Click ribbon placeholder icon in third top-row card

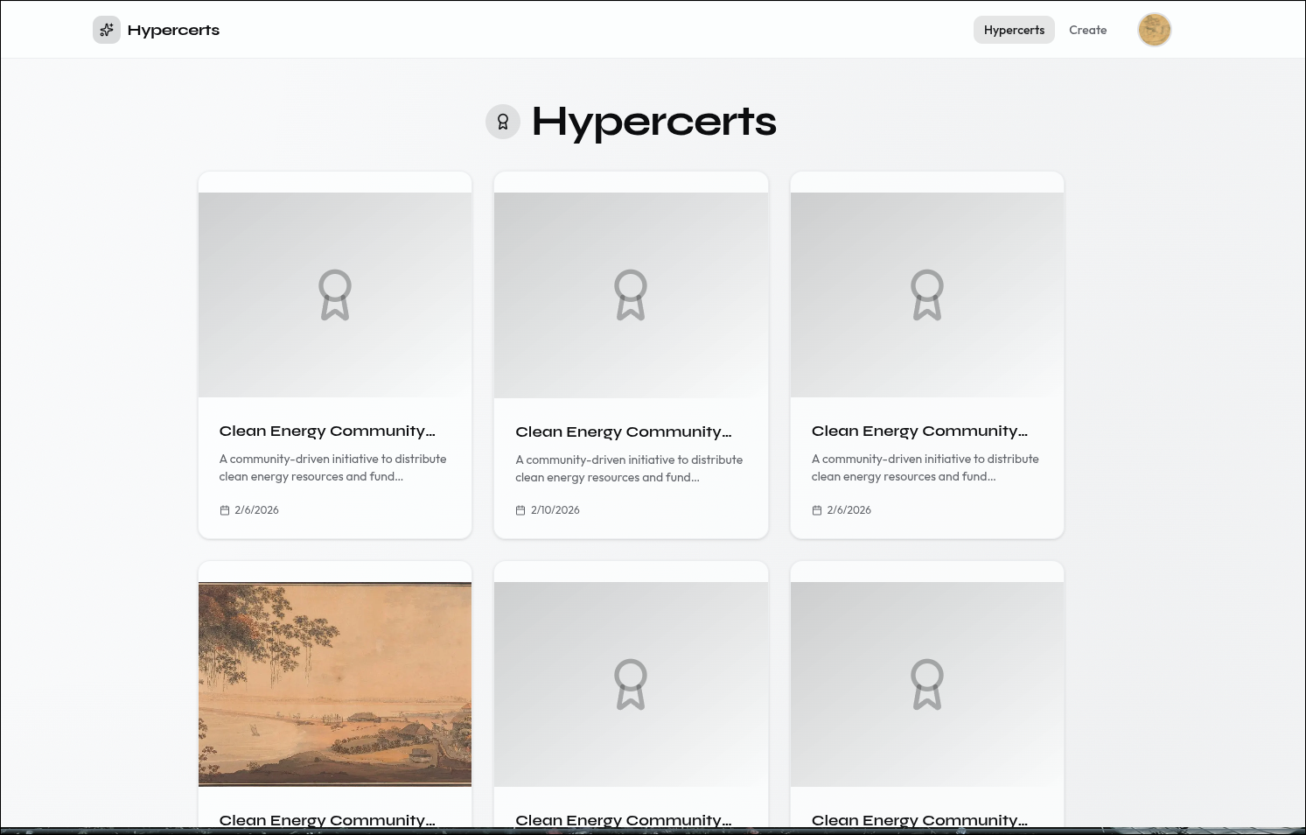point(927,295)
